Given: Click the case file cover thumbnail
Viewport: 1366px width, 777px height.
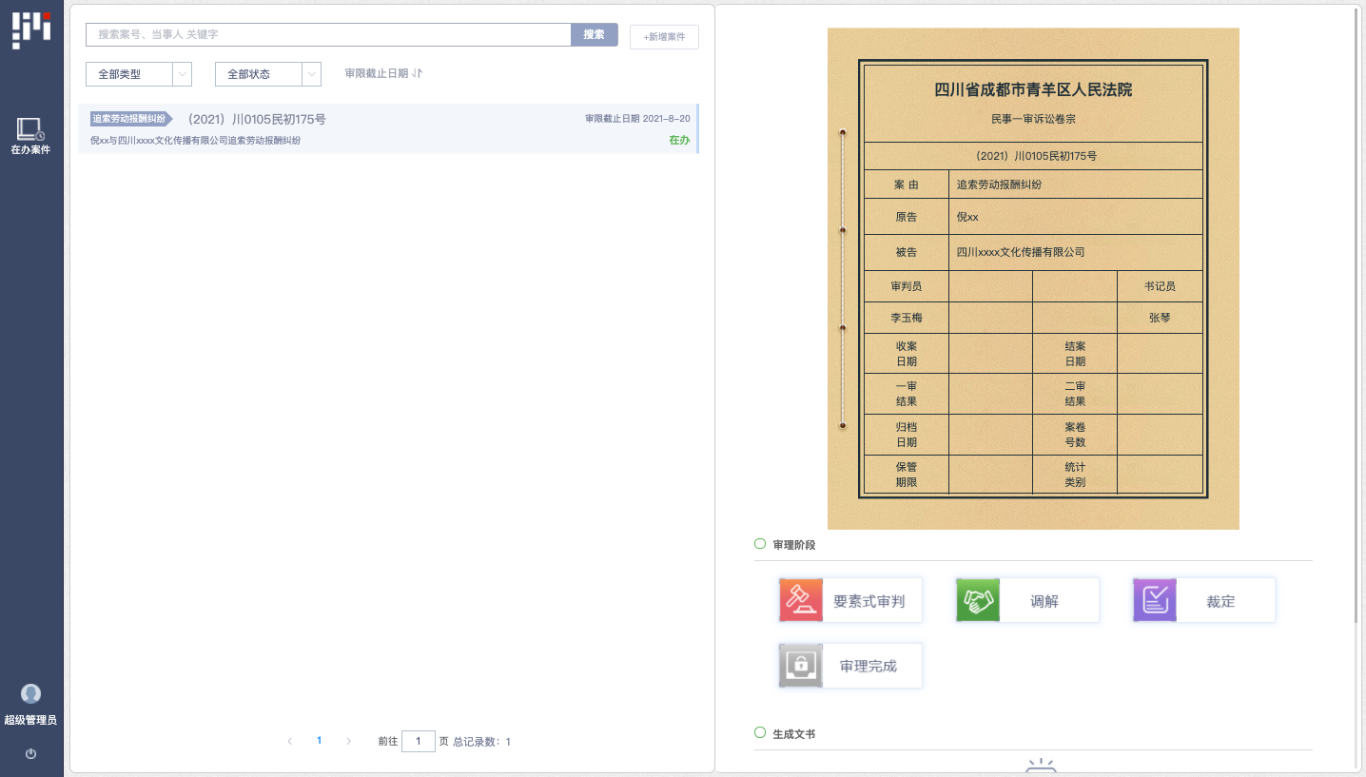Looking at the screenshot, I should [1033, 279].
